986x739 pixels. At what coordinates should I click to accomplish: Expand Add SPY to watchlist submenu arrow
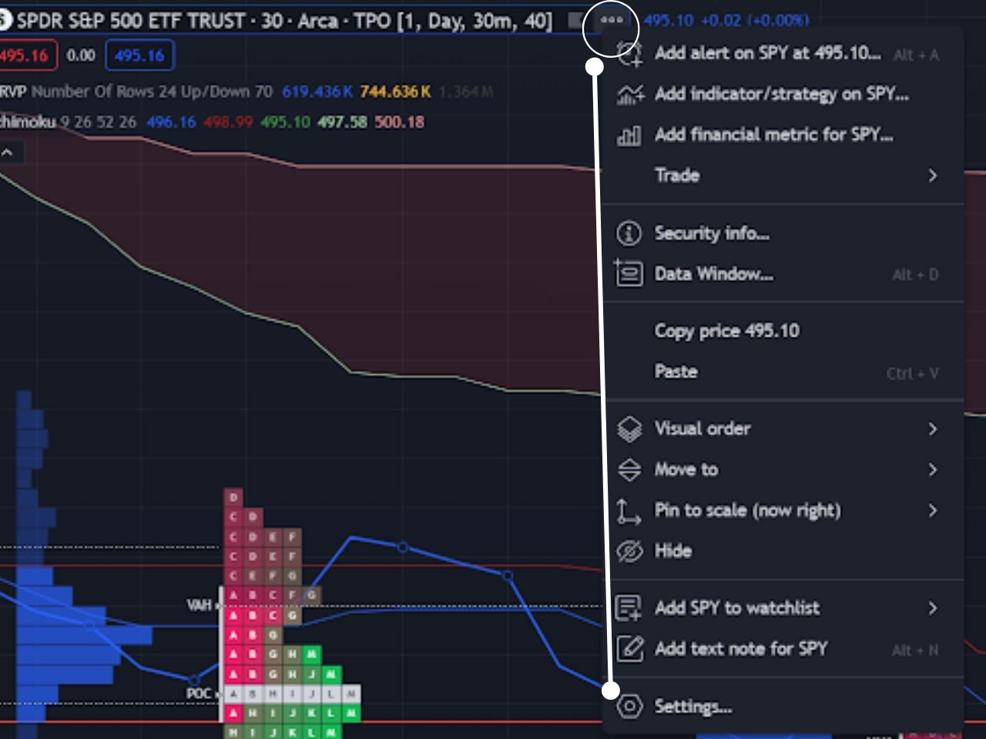933,608
